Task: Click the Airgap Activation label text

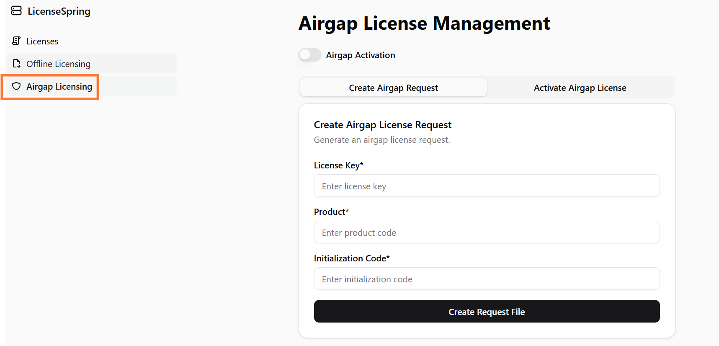Action: click(360, 55)
